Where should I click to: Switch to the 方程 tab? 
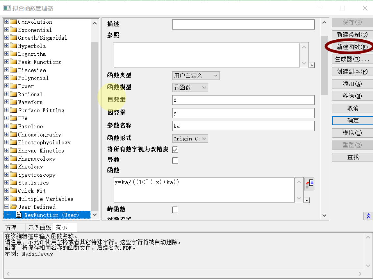pyautogui.click(x=11, y=228)
